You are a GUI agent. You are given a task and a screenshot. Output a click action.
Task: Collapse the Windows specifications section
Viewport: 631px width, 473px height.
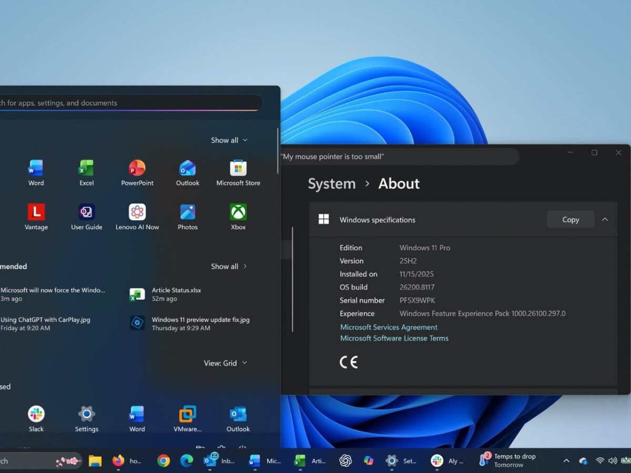pyautogui.click(x=605, y=220)
